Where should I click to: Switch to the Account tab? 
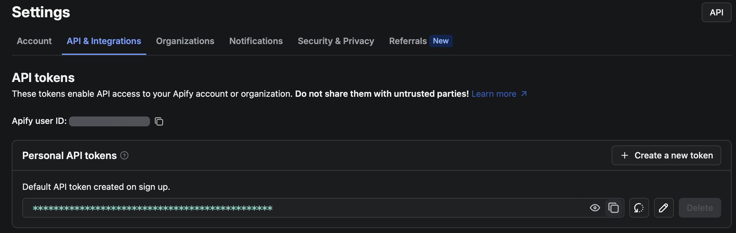pos(34,41)
